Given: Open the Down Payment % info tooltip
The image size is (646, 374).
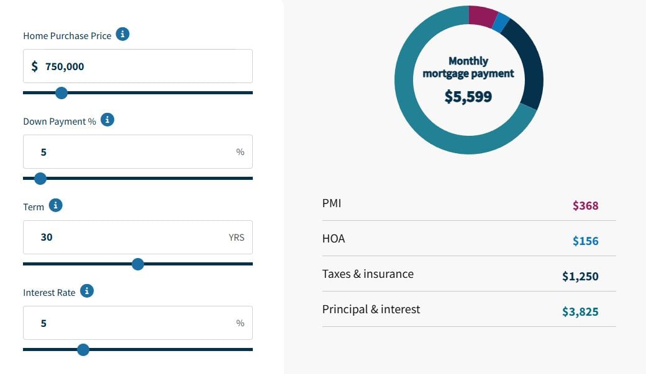Looking at the screenshot, I should pyautogui.click(x=107, y=120).
